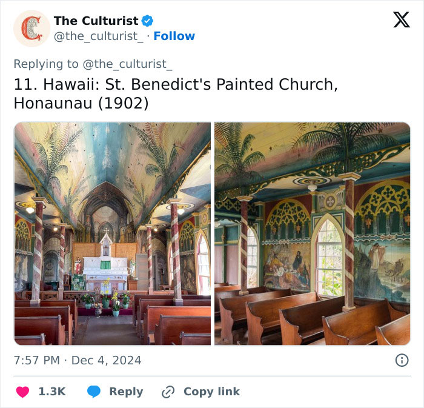This screenshot has width=424, height=408.
Task: Click the @the_culturist_ handle beside Follow
Action: click(99, 36)
